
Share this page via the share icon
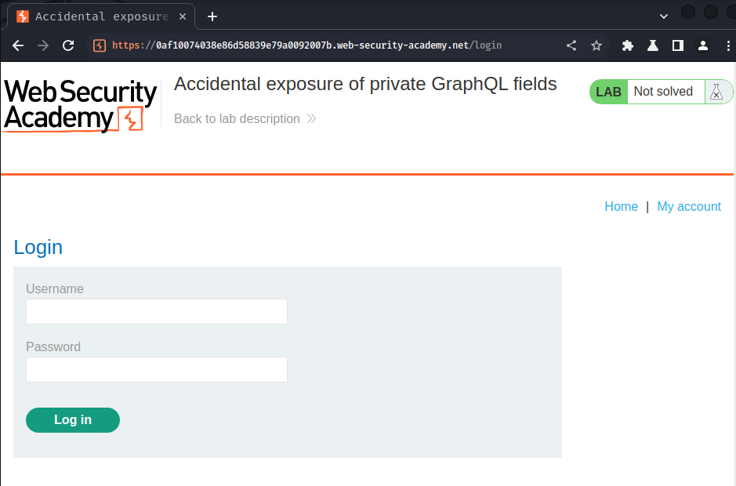point(571,45)
